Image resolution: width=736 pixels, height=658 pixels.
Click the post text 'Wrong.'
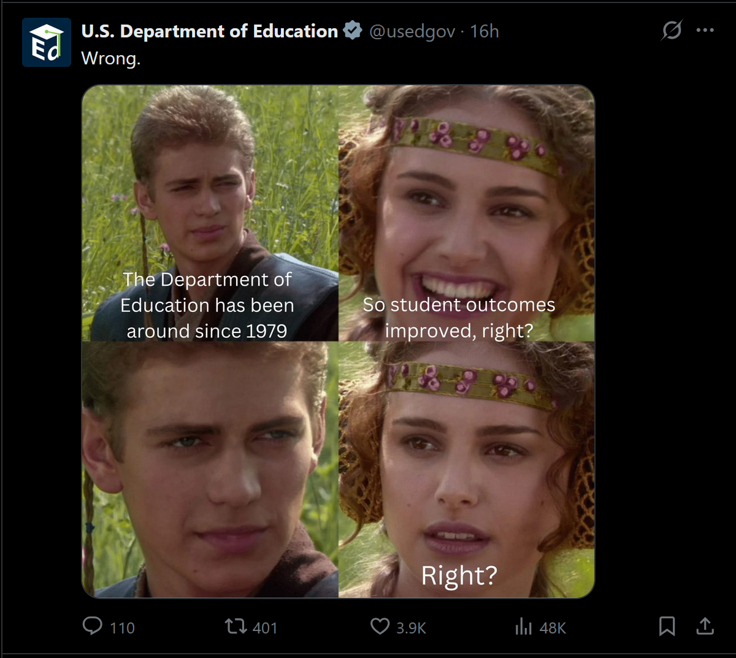click(x=111, y=58)
